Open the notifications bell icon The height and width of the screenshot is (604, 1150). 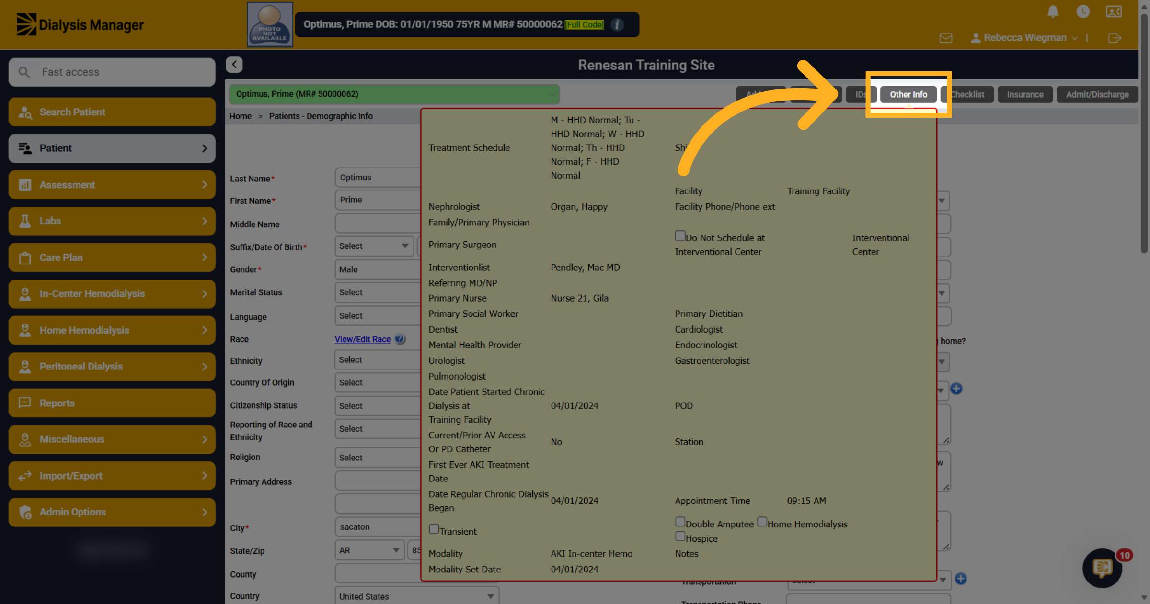click(1053, 11)
